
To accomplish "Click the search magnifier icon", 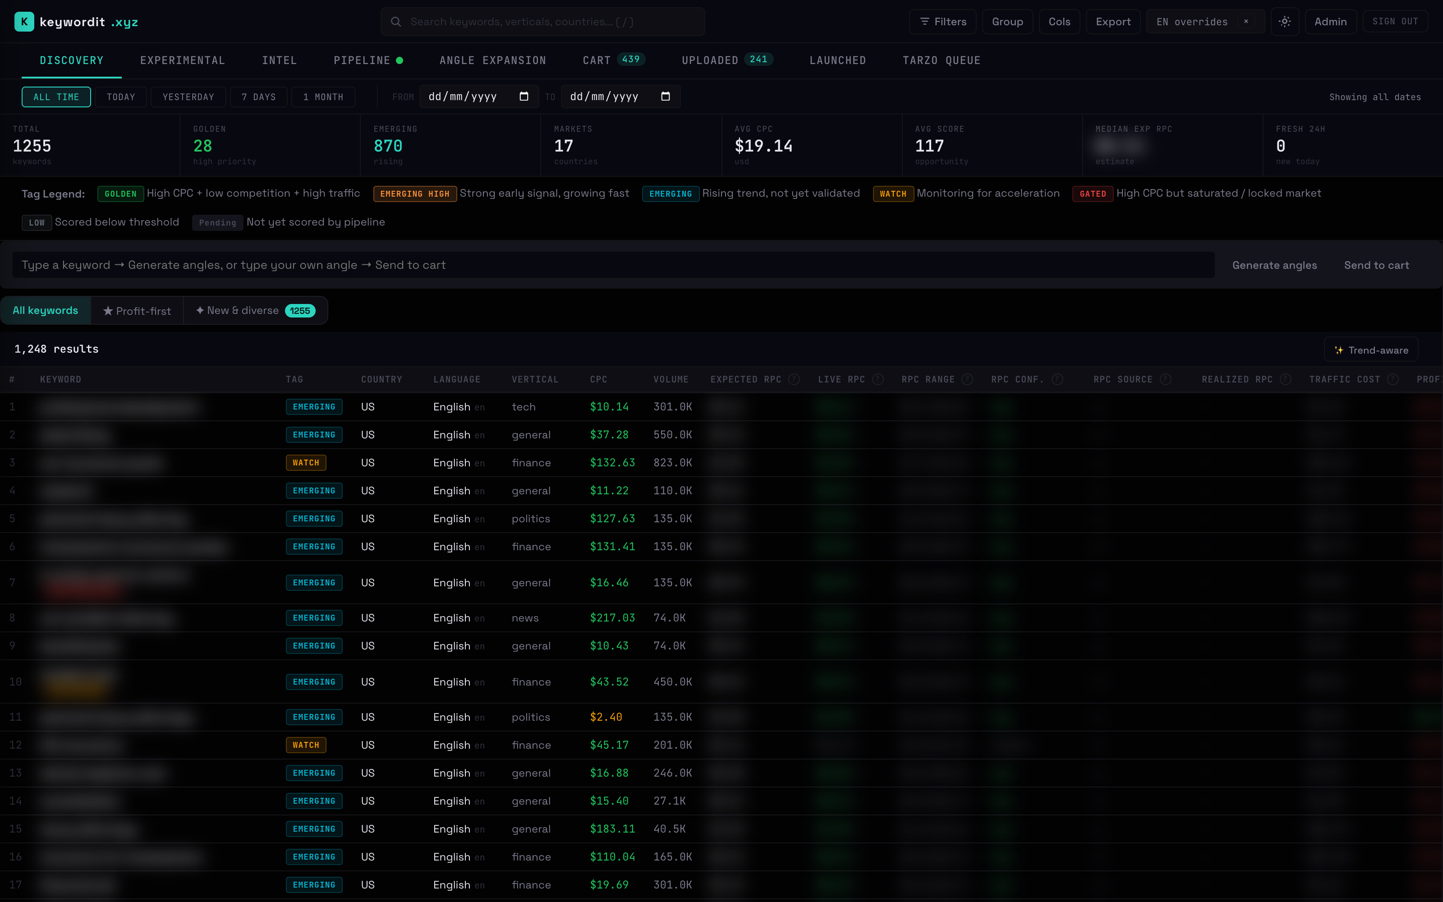I will point(395,22).
